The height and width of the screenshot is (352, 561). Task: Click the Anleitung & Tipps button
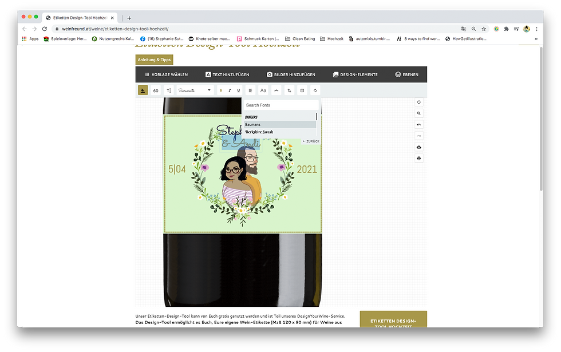[154, 60]
